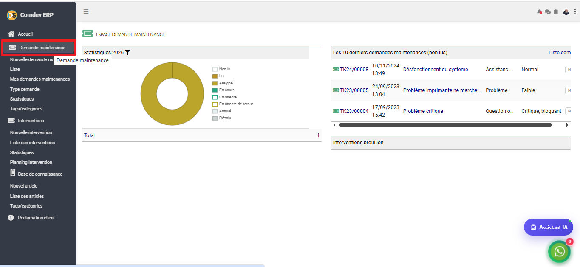Open Liste des interventions
The image size is (580, 267).
tap(32, 143)
